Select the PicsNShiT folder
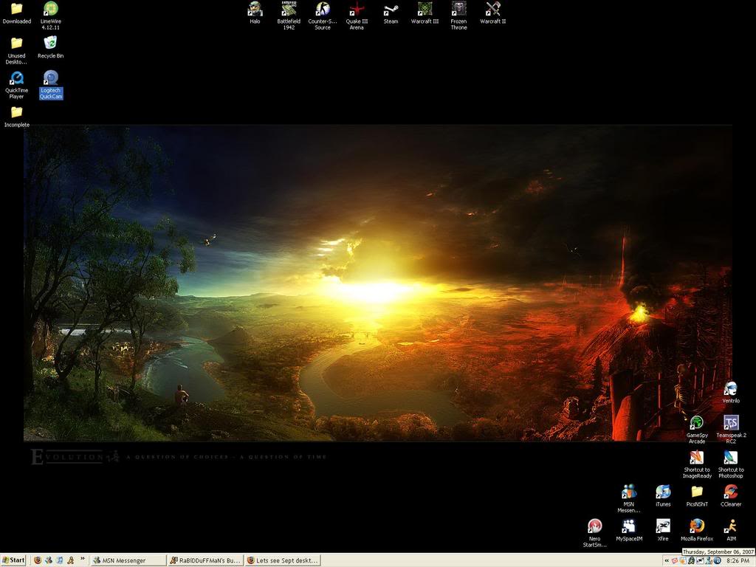Image resolution: width=756 pixels, height=567 pixels. click(697, 495)
